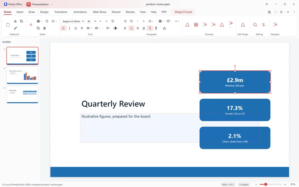The height and width of the screenshot is (187, 299).
Task: Switch to the Insert tab
Action: click(x=20, y=12)
